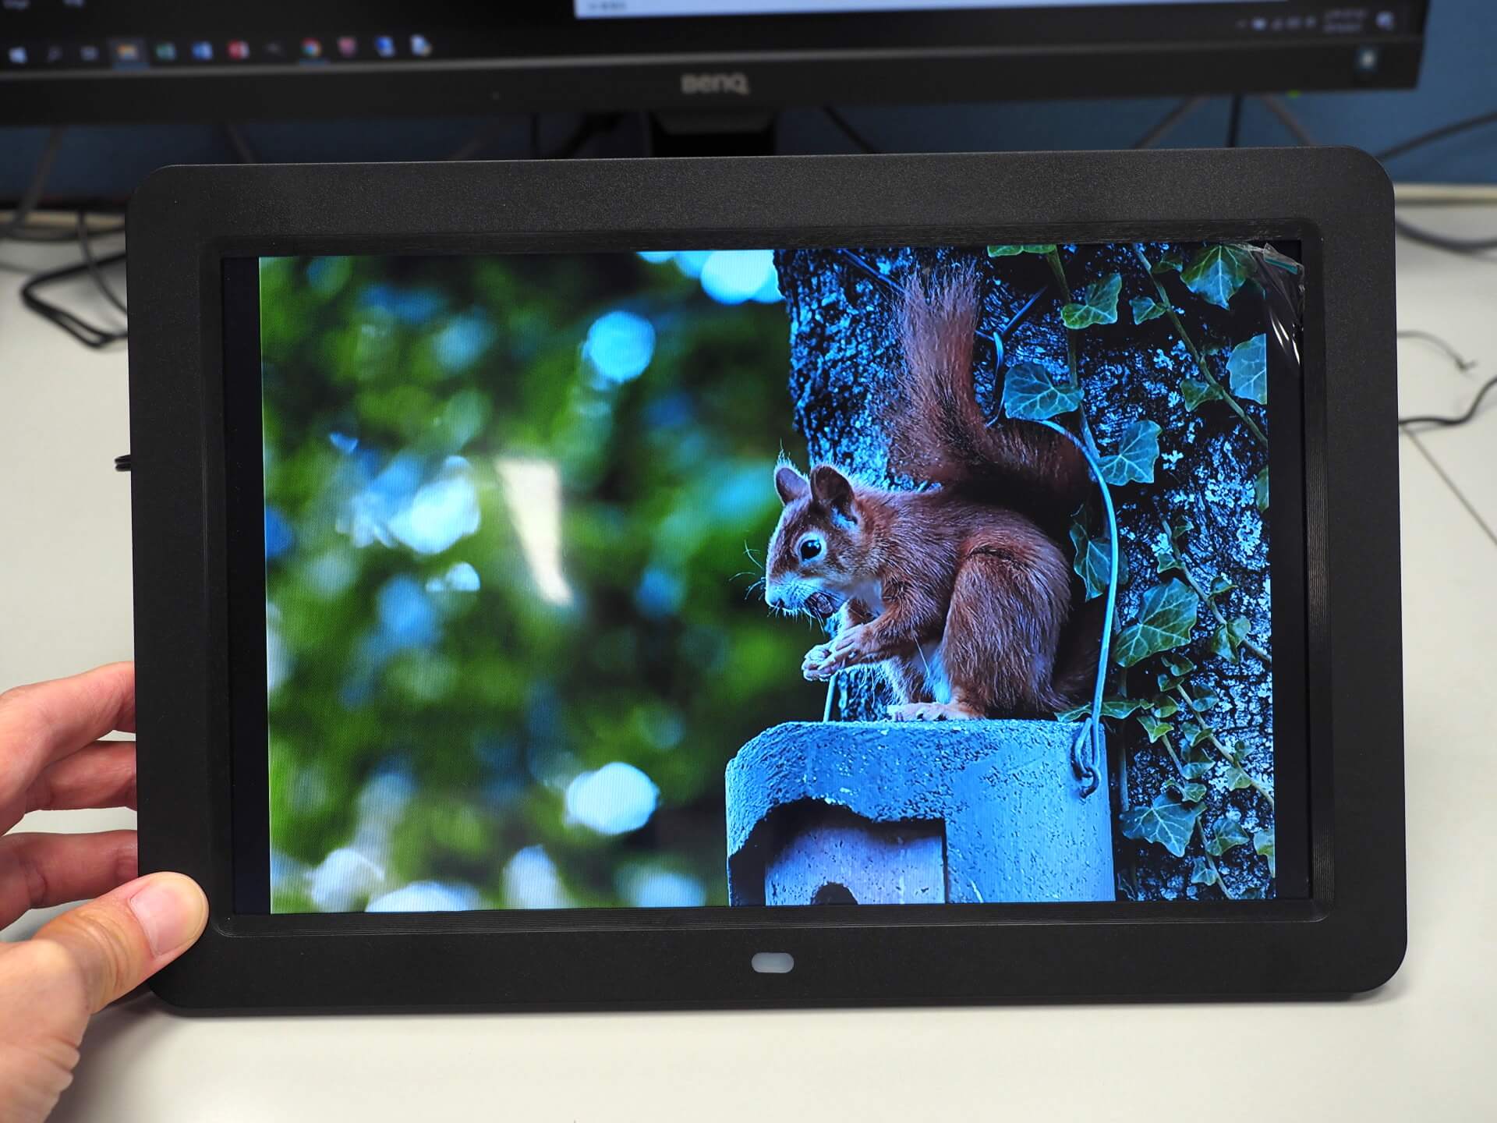1497x1123 pixels.
Task: Click the first system tray status icon
Action: point(1258,24)
